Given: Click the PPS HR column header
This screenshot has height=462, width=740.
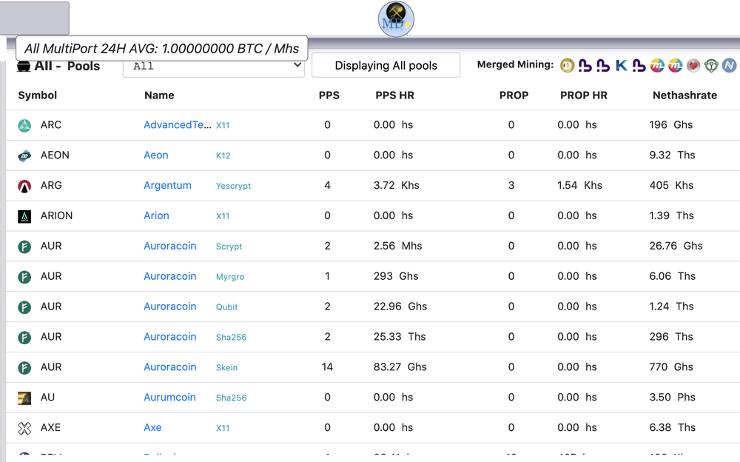Looking at the screenshot, I should point(394,95).
